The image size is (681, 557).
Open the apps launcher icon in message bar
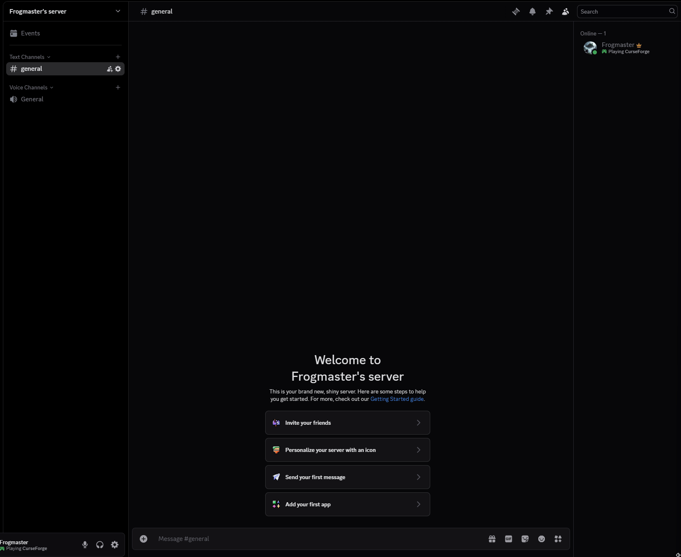click(558, 539)
